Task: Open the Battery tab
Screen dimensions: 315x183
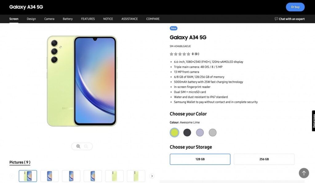Action: tap(68, 19)
